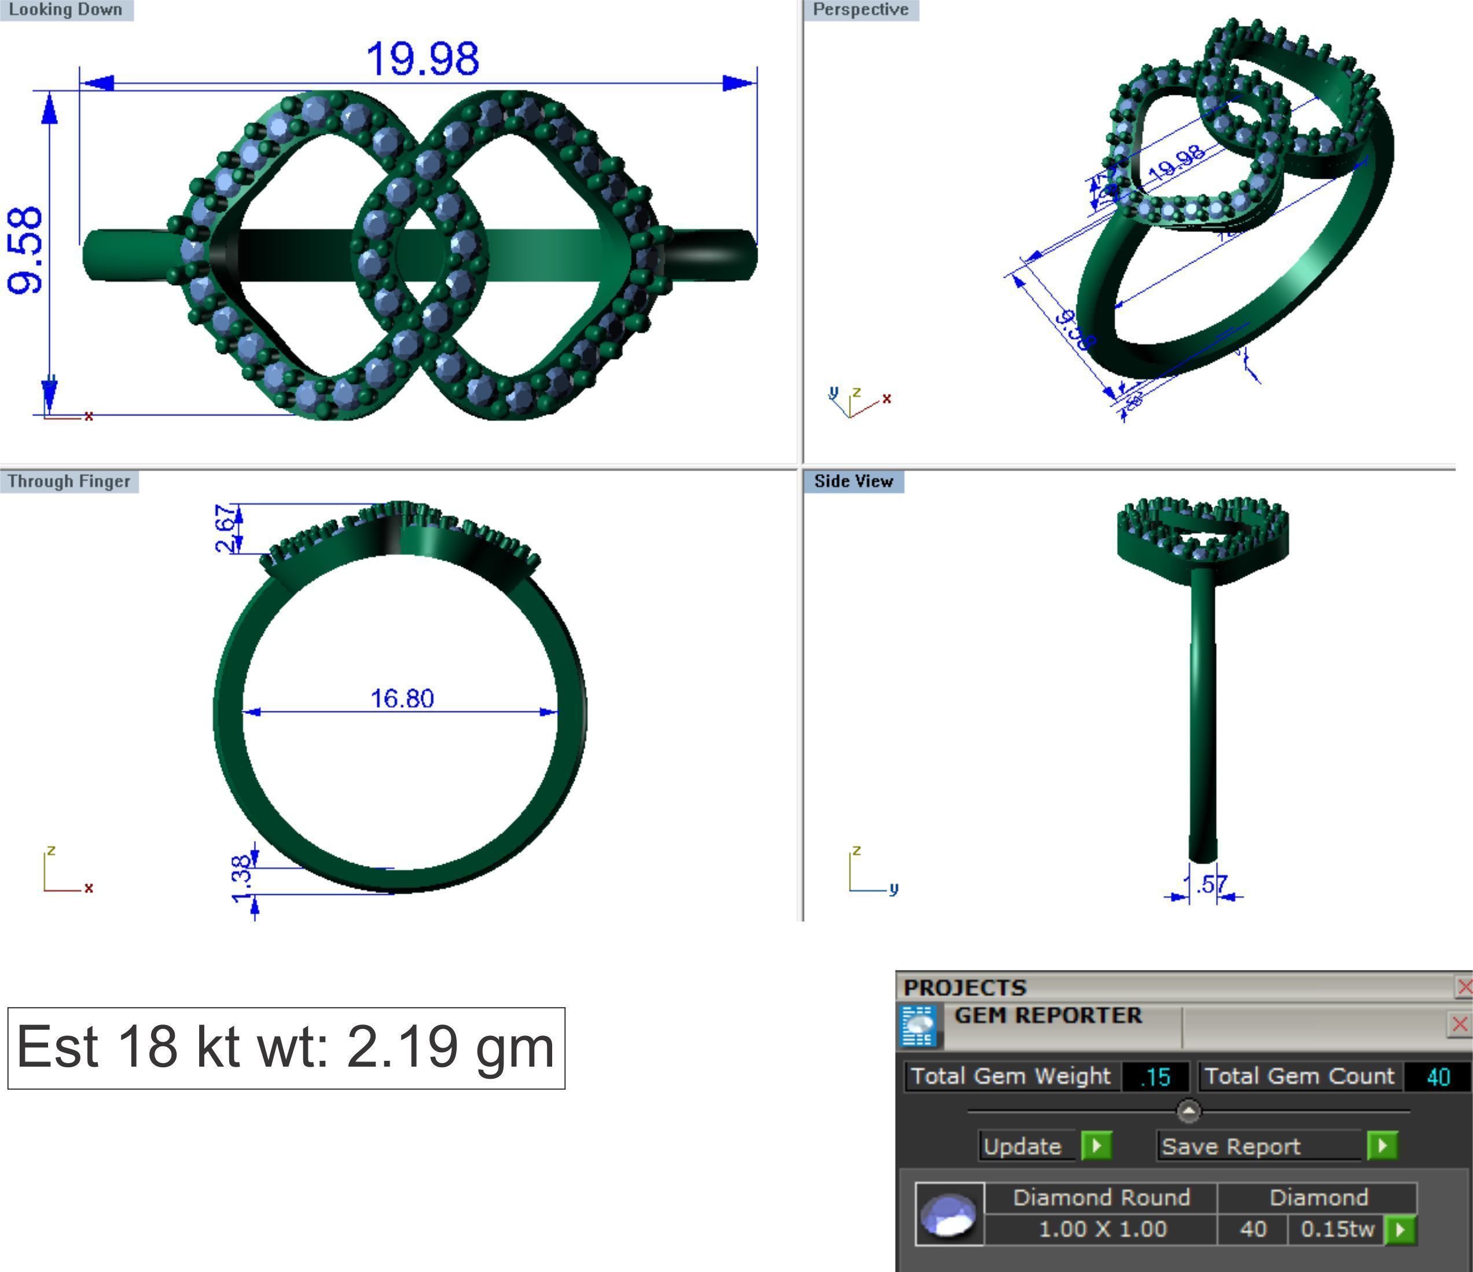The width and height of the screenshot is (1473, 1272).
Task: Click the Save Report button
Action: coord(1259,1146)
